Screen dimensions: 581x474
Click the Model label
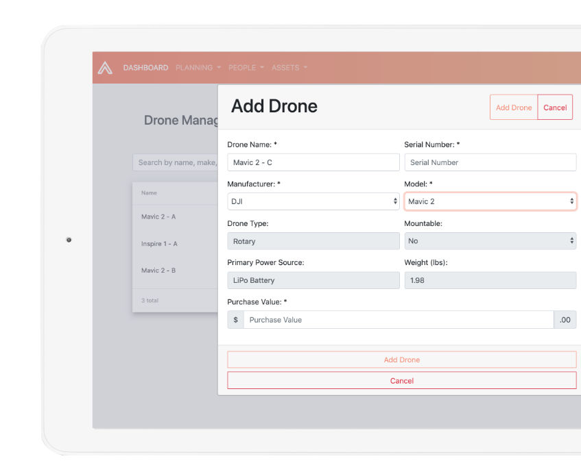click(418, 184)
